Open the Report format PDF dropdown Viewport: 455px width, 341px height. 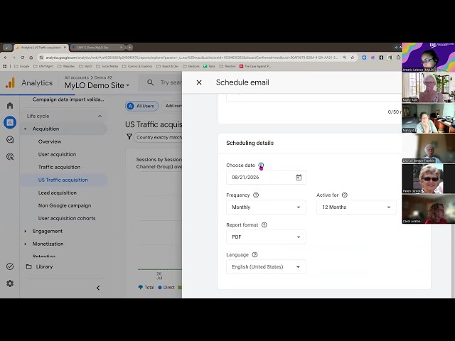pos(266,237)
